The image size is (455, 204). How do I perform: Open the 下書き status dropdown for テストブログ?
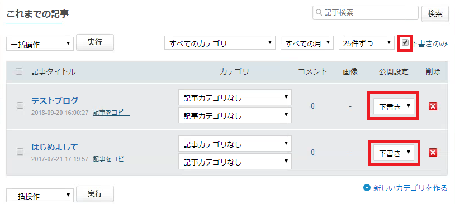point(394,106)
